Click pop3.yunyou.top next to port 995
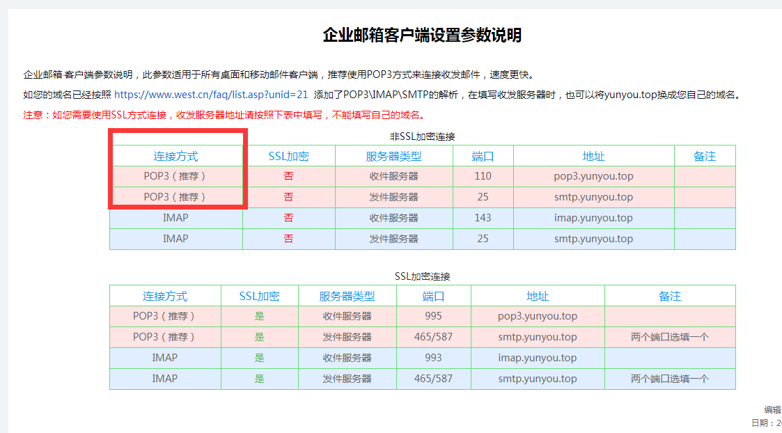This screenshot has width=782, height=433. (538, 316)
